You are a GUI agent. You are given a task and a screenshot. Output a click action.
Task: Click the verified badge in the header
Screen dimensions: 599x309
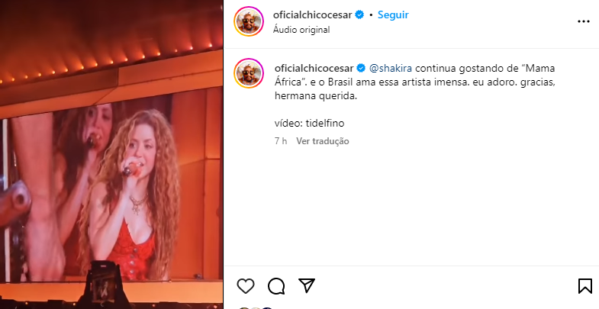[x=359, y=15]
